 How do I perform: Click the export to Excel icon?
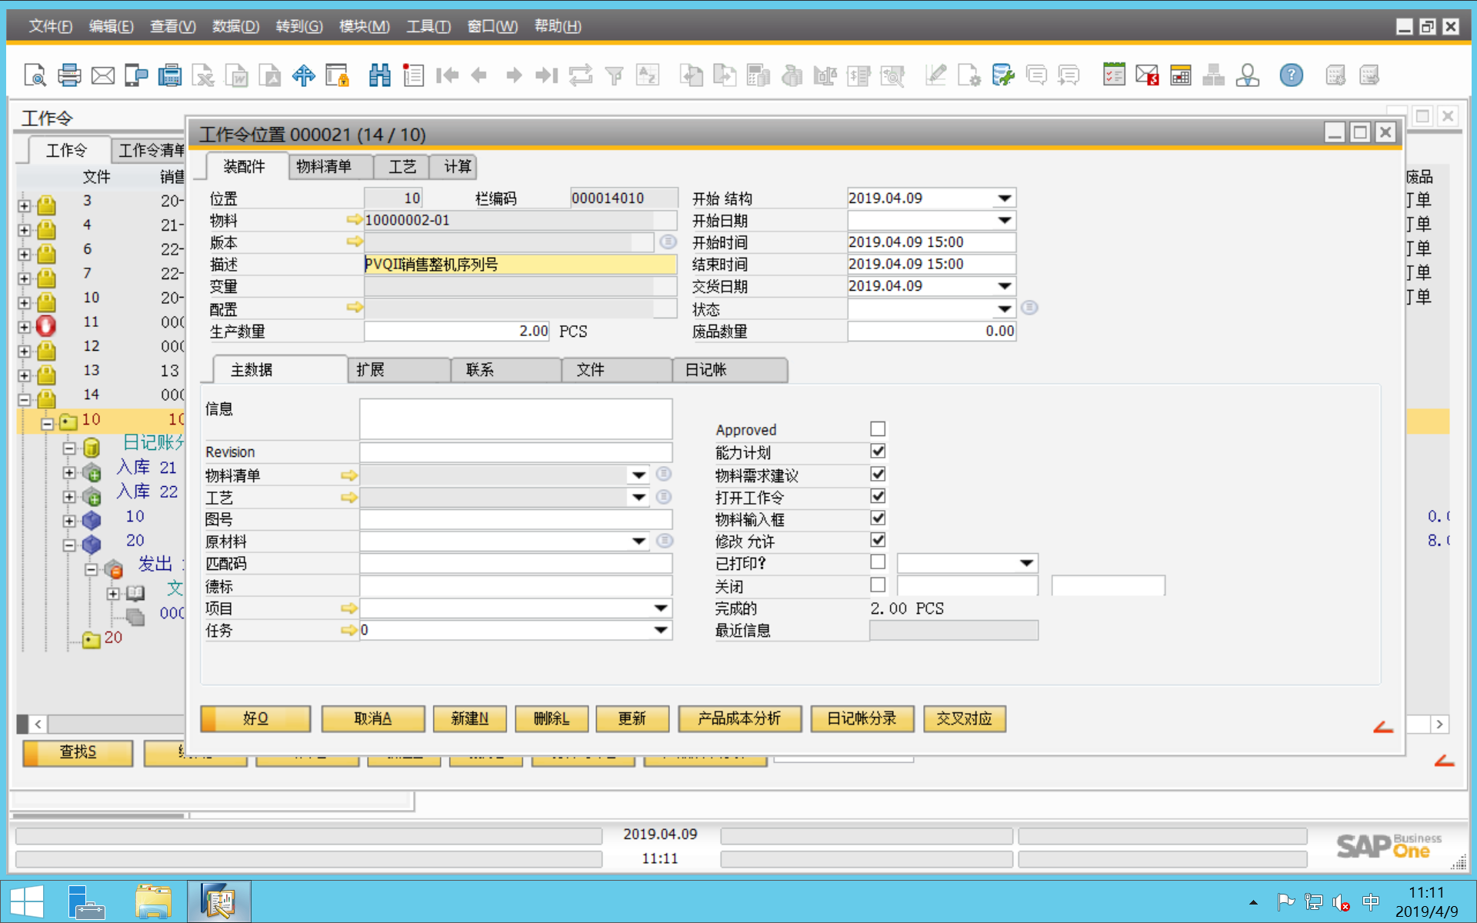point(204,75)
